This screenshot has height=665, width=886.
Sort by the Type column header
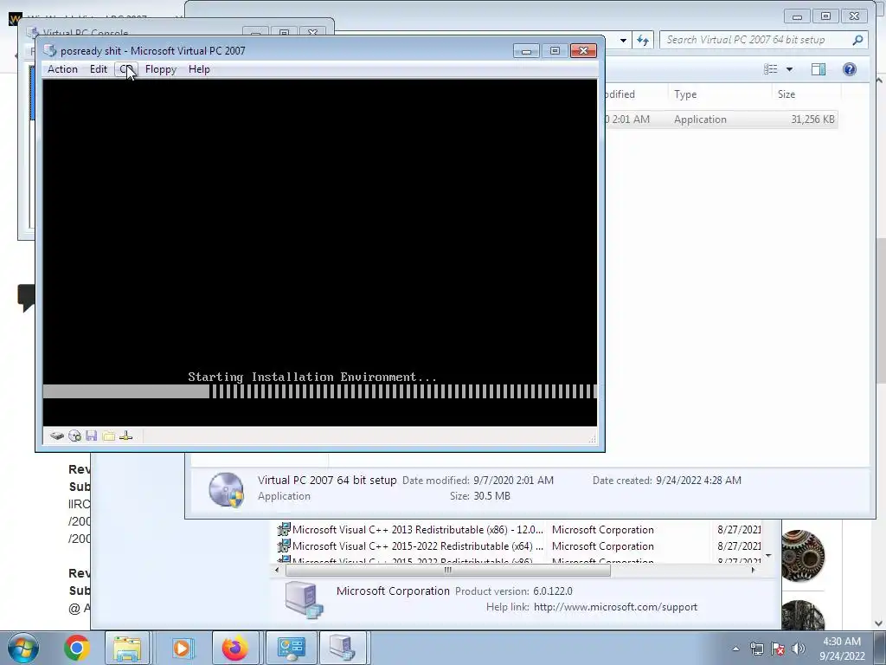pos(685,94)
